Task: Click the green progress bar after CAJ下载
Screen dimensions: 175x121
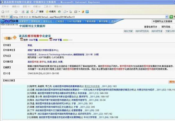Action: (x=44, y=40)
